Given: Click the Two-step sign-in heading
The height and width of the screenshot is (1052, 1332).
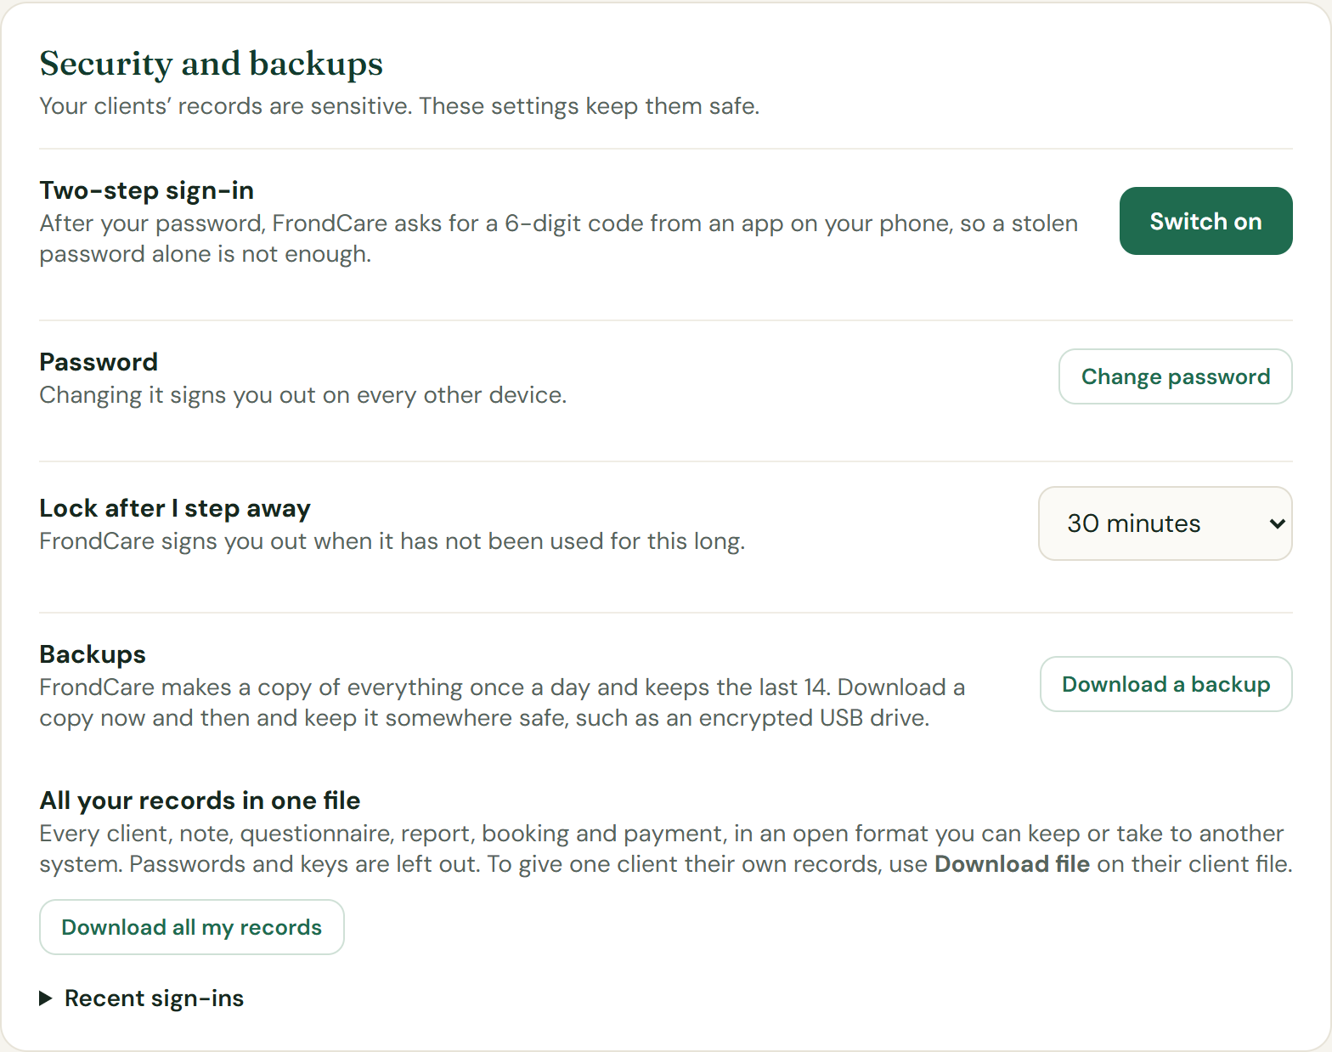Looking at the screenshot, I should point(147,190).
